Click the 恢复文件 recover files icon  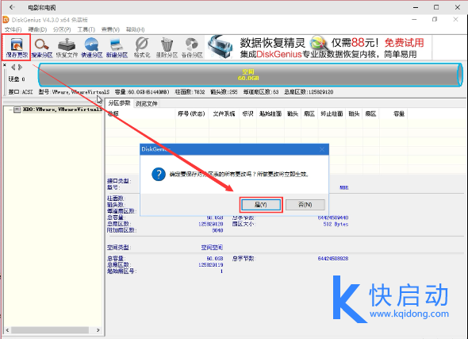[x=67, y=47]
